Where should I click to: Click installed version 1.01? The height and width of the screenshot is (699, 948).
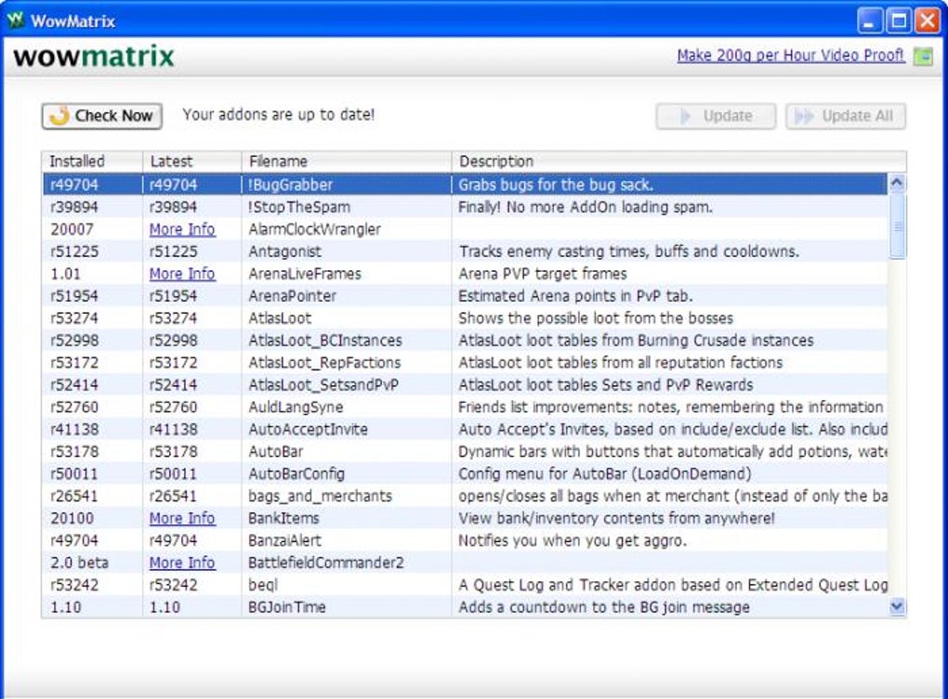[x=65, y=274]
